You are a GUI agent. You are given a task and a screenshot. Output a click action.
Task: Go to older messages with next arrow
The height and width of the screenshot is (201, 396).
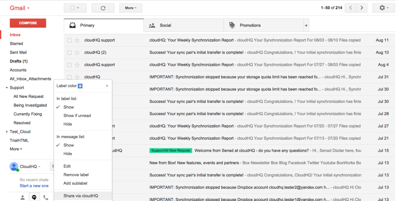click(x=362, y=8)
